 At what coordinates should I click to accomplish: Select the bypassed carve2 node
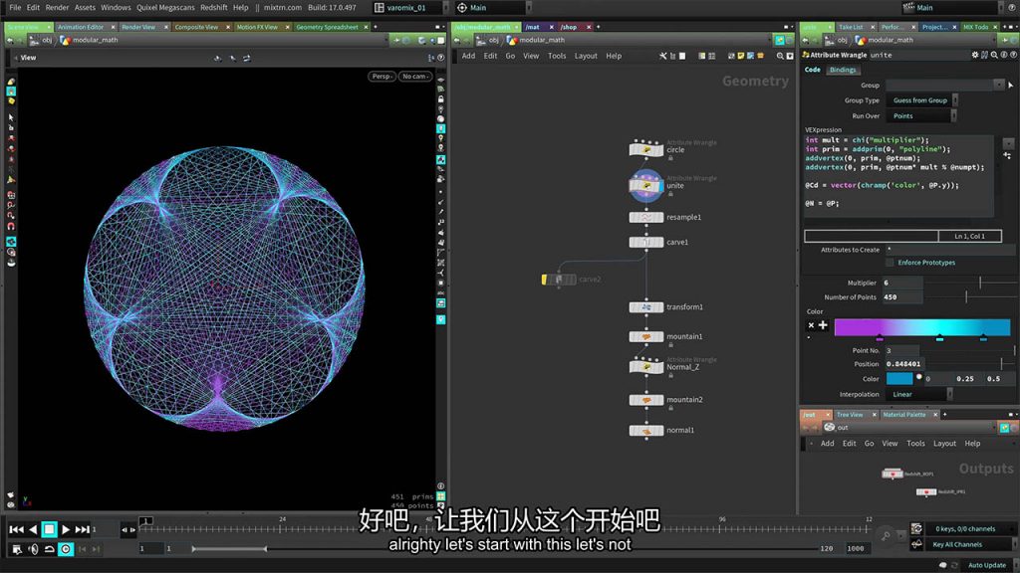[x=559, y=280]
